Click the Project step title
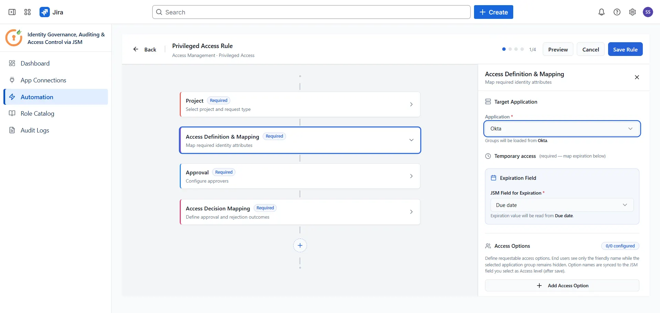Viewport: 660px width, 313px height. (x=195, y=101)
